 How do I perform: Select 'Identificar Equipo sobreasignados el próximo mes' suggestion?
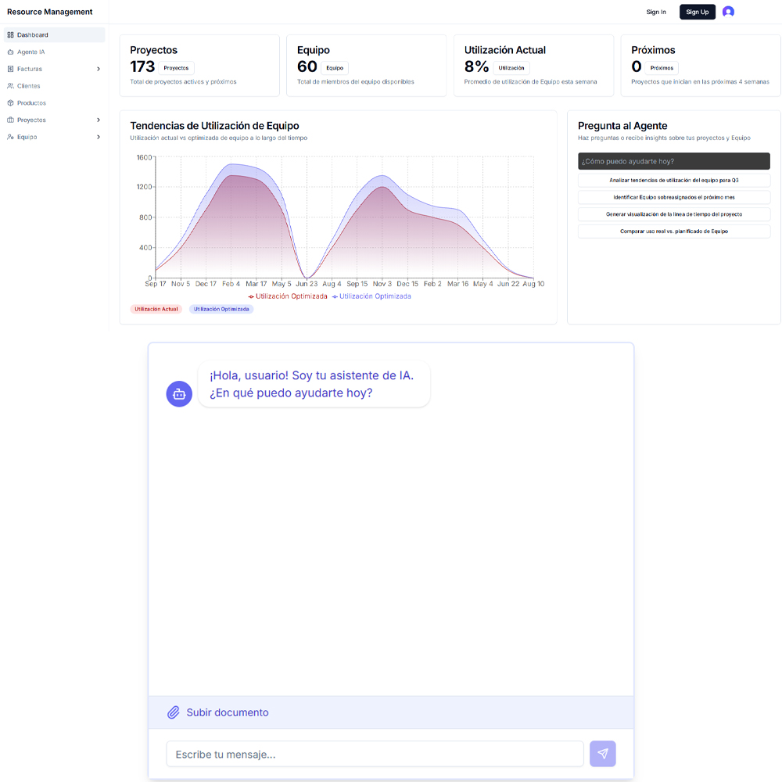coord(673,197)
